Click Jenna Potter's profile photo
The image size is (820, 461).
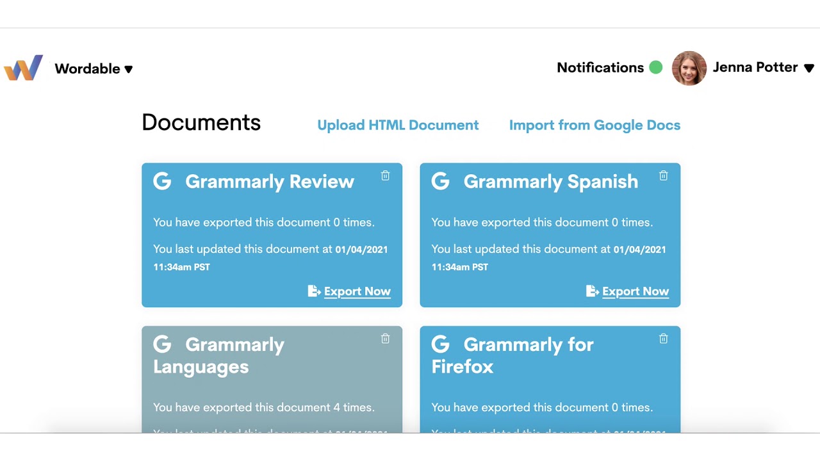(689, 68)
